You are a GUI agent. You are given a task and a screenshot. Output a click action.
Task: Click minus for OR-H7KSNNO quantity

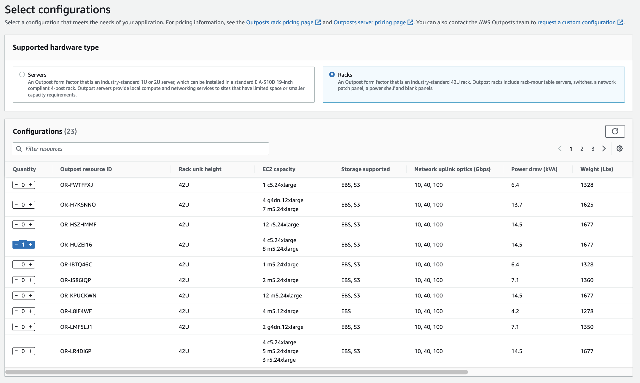(16, 205)
